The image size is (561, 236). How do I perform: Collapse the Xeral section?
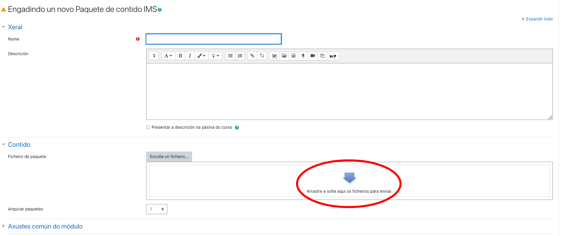tap(15, 27)
